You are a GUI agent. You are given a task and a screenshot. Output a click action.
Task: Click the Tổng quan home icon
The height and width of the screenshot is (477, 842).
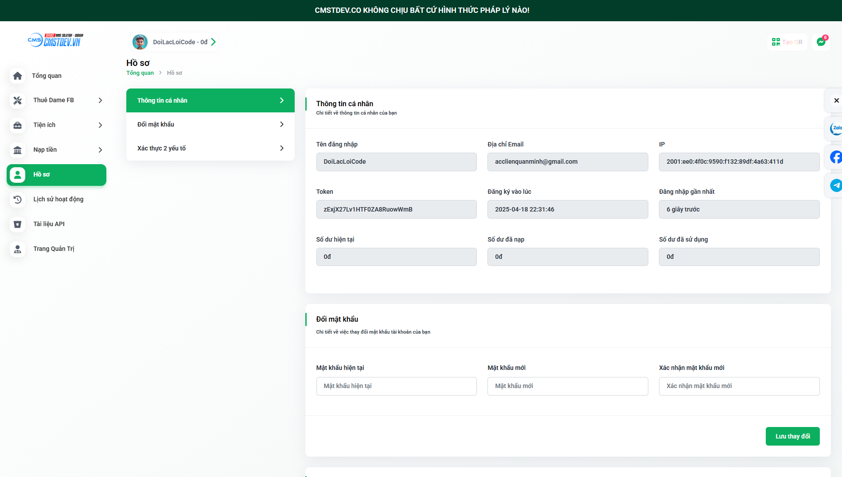point(18,76)
